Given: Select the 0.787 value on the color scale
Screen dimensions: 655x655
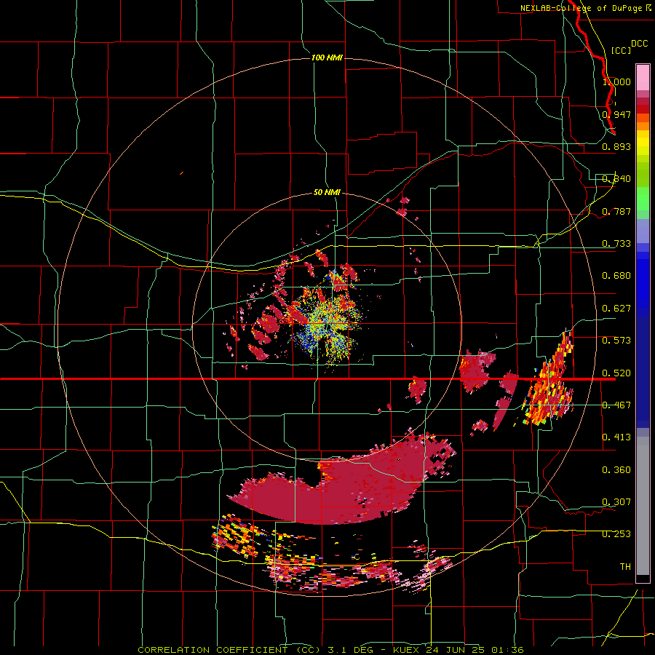Looking at the screenshot, I should (x=616, y=211).
